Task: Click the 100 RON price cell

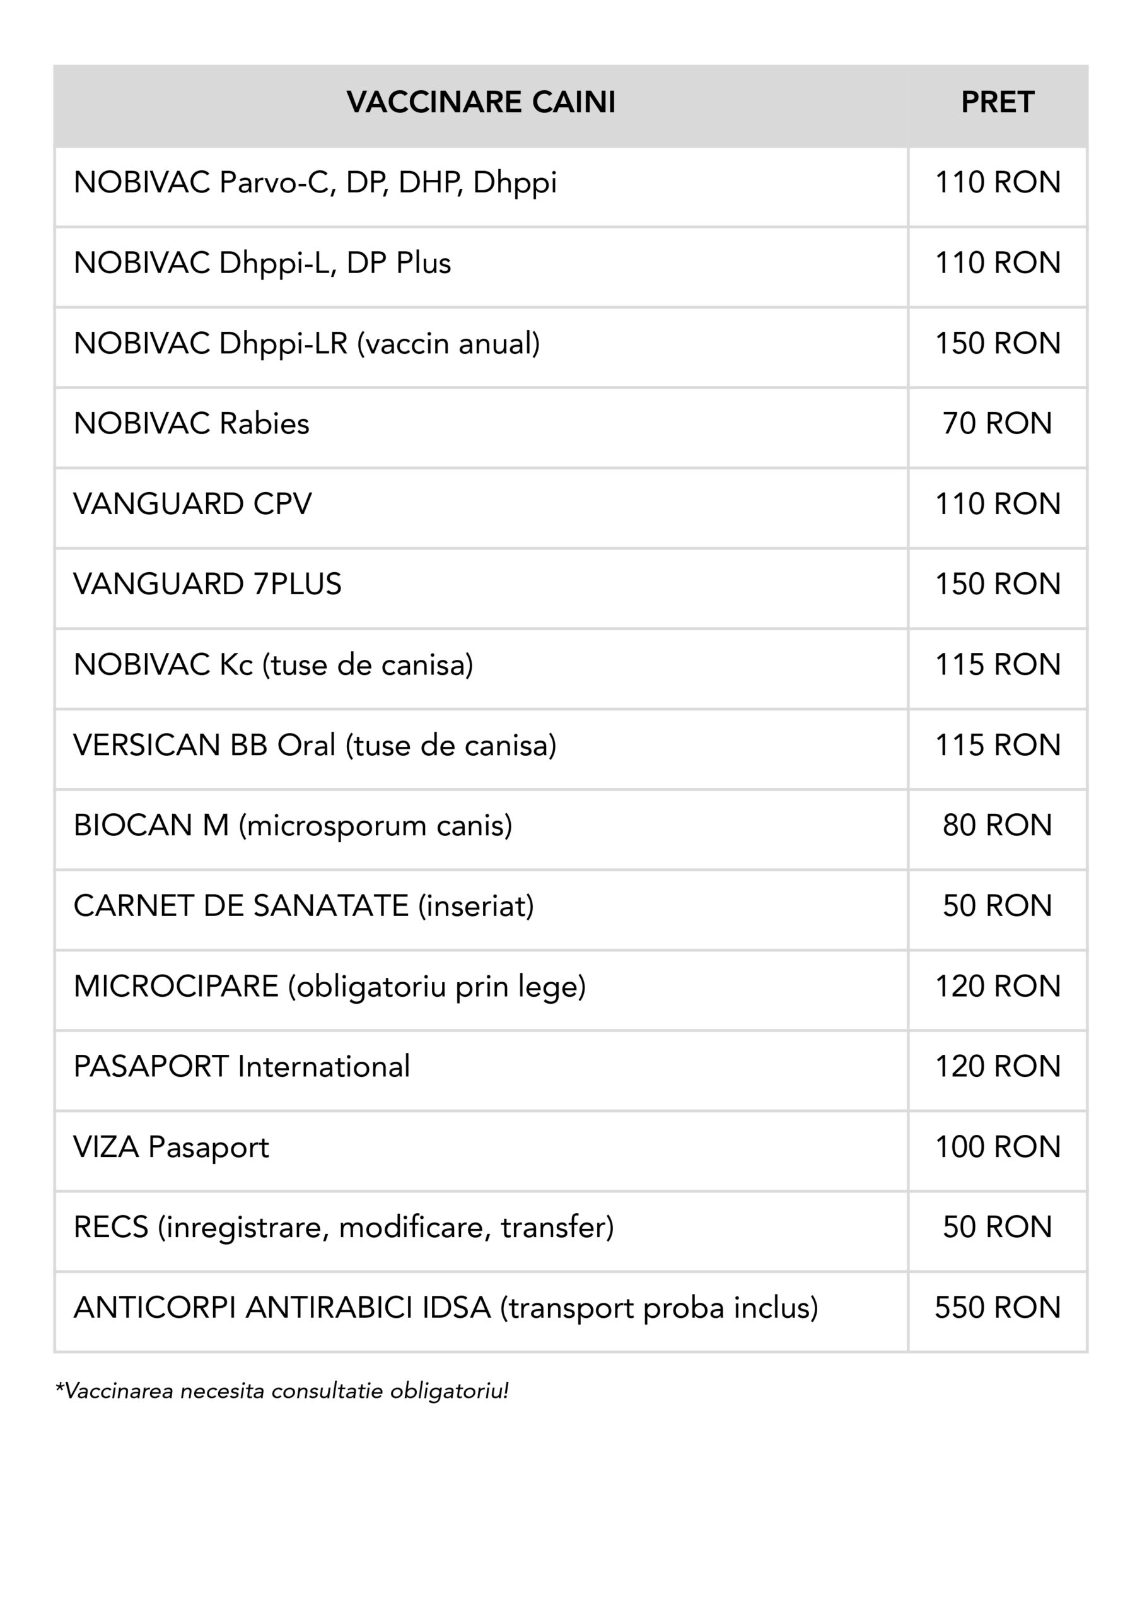Action: click(x=997, y=1148)
